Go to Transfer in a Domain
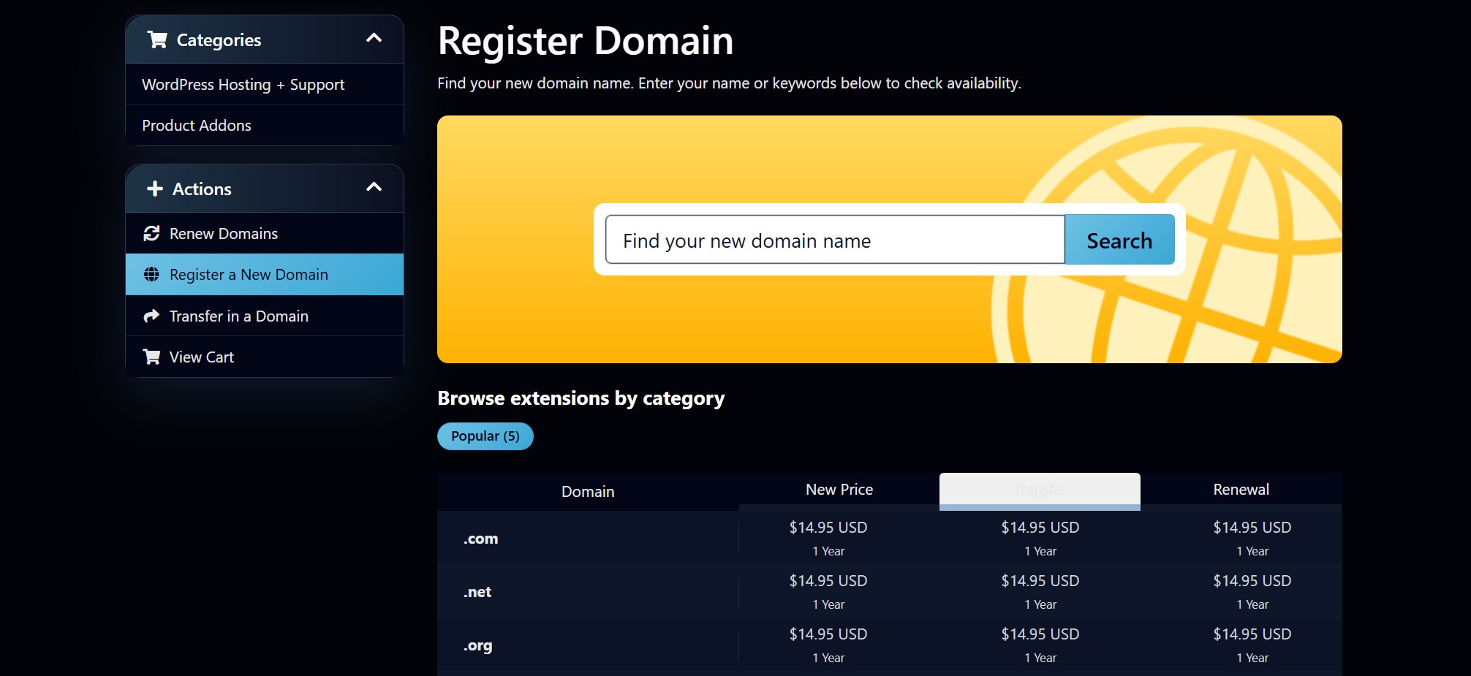1471x676 pixels. [x=238, y=316]
